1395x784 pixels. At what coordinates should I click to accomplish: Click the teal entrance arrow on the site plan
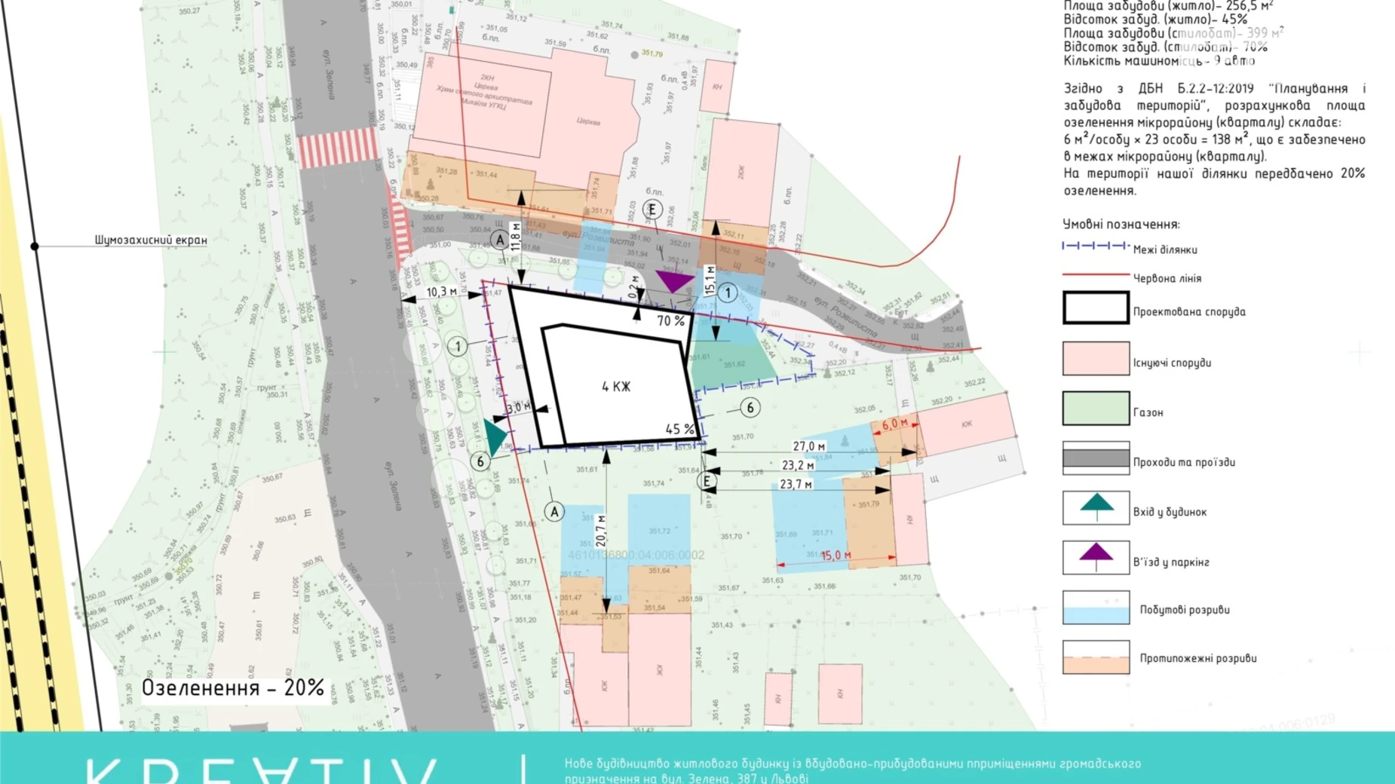pyautogui.click(x=495, y=436)
